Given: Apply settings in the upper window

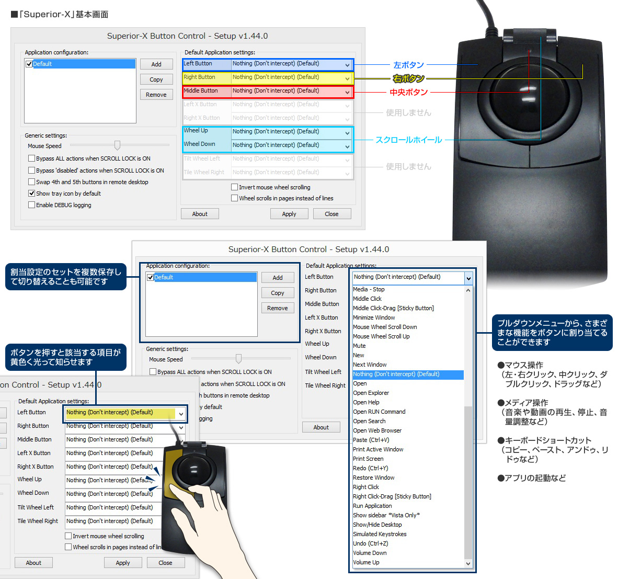Looking at the screenshot, I should pyautogui.click(x=289, y=214).
